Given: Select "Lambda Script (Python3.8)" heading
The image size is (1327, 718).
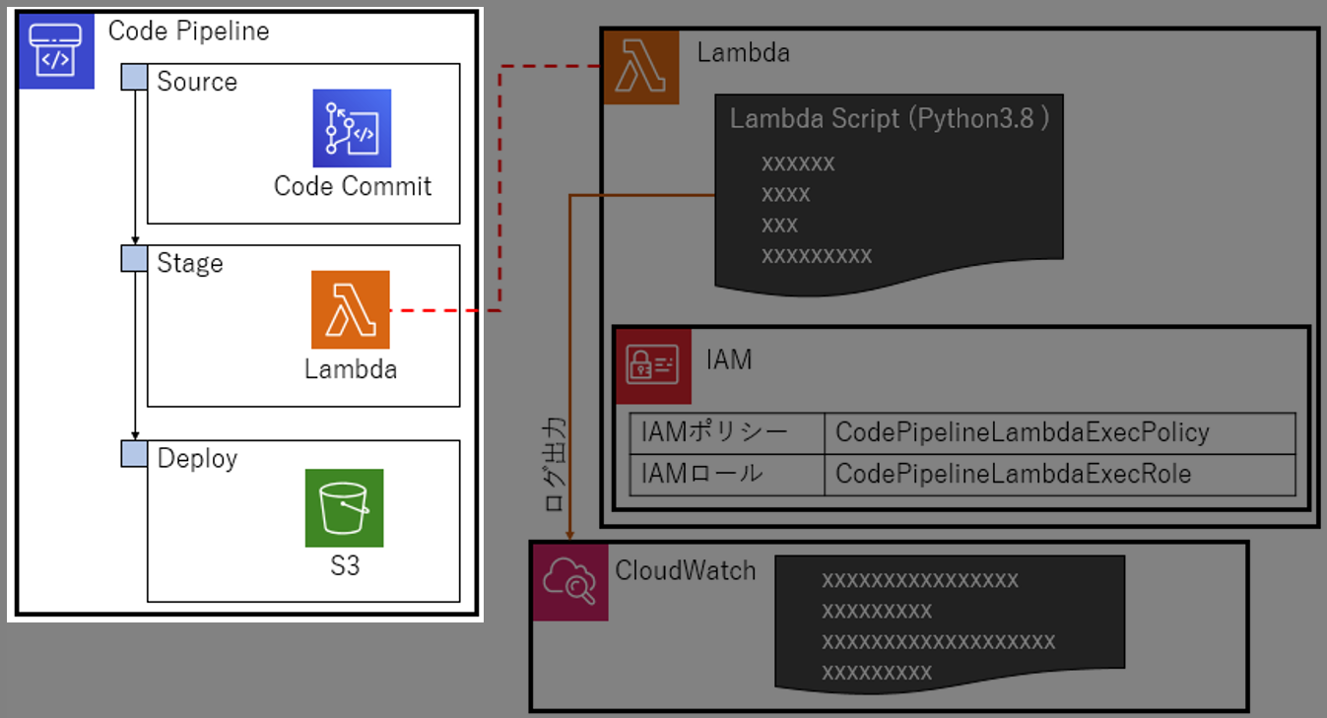Looking at the screenshot, I should click(x=890, y=118).
